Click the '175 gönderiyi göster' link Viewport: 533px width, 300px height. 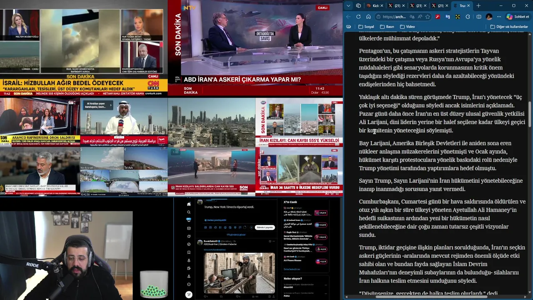pyautogui.click(x=236, y=235)
